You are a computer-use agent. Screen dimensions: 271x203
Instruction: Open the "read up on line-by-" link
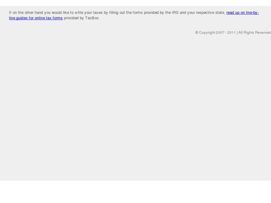(242, 13)
